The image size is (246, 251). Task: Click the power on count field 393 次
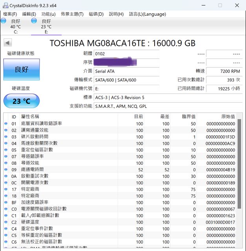[224, 80]
